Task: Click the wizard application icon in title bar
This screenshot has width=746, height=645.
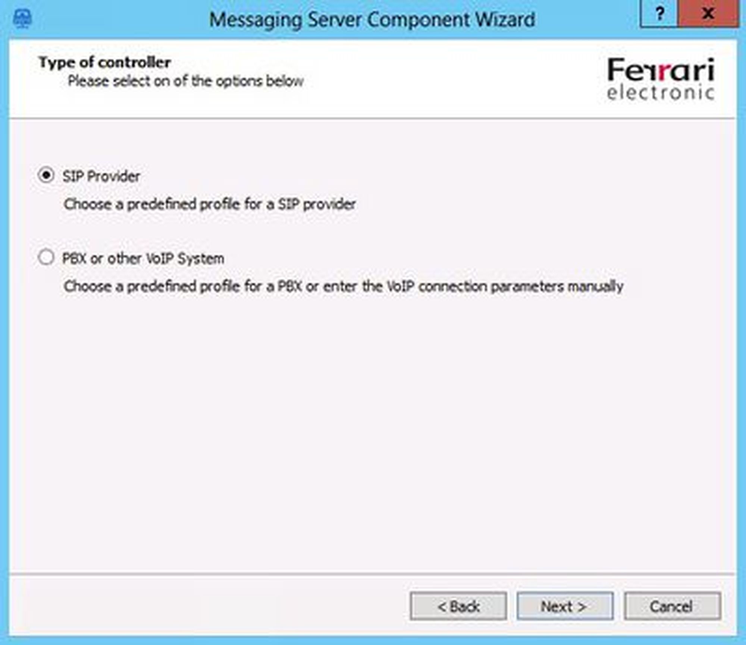Action: (x=22, y=19)
